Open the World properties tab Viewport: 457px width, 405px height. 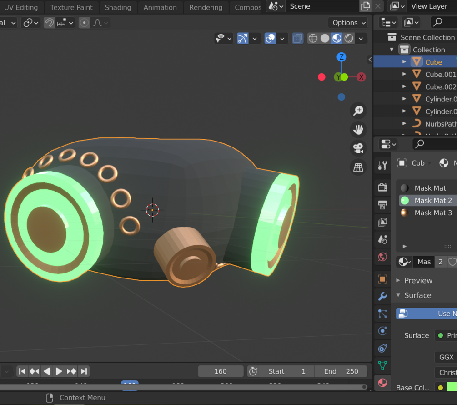382,257
